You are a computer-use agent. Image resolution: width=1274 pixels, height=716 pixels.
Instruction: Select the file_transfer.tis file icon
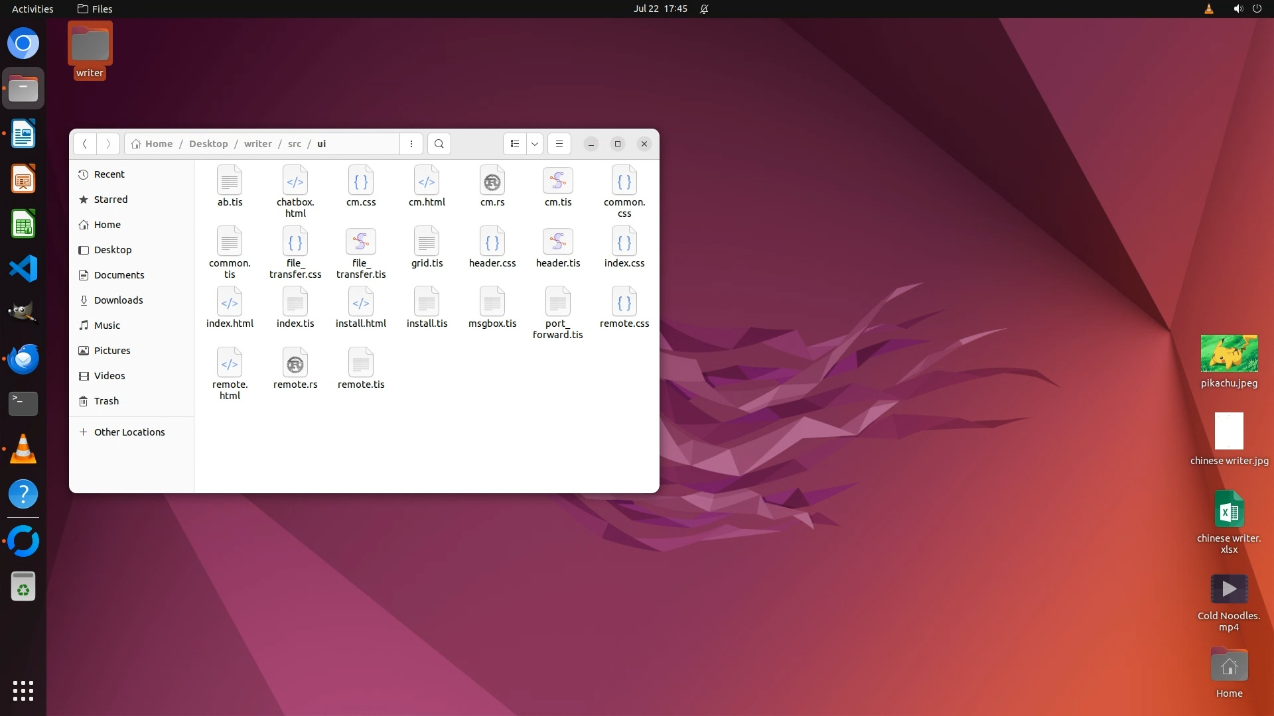(360, 243)
